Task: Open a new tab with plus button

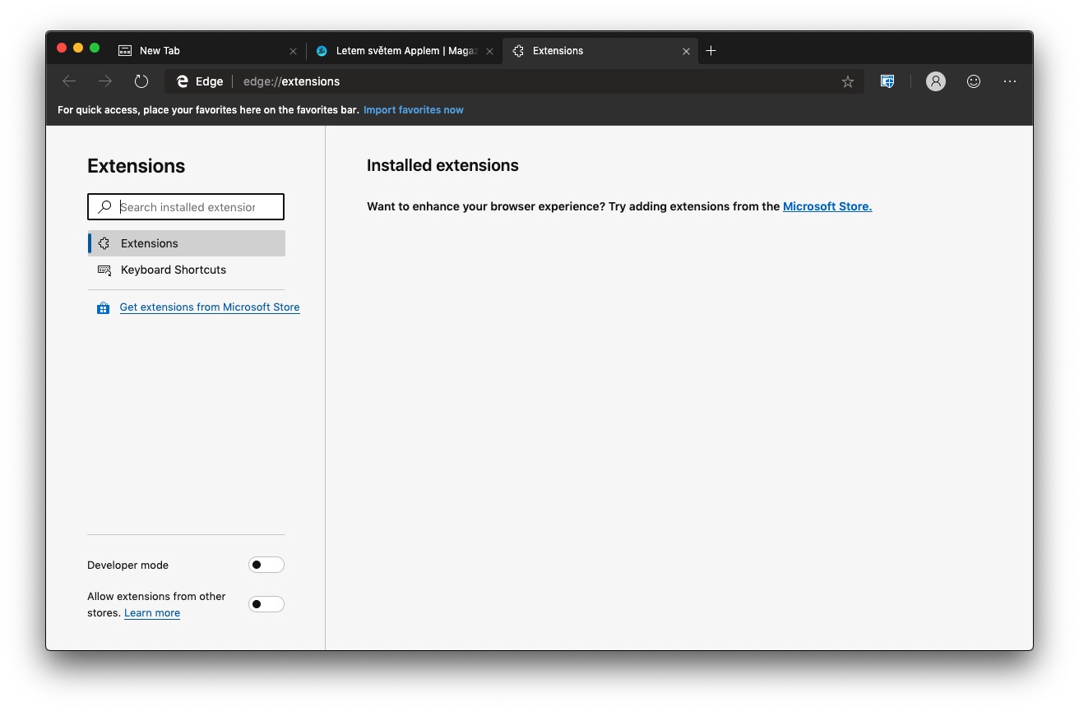Action: [711, 51]
